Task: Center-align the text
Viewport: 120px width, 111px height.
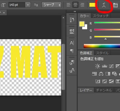Action: pos(75,5)
